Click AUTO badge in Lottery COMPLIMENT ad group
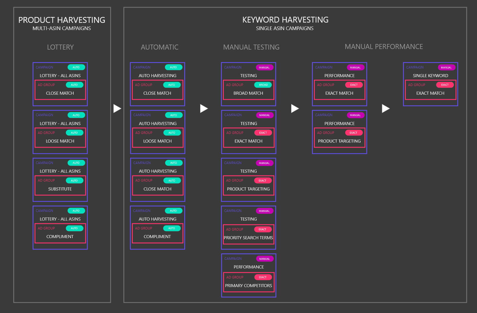 74,228
